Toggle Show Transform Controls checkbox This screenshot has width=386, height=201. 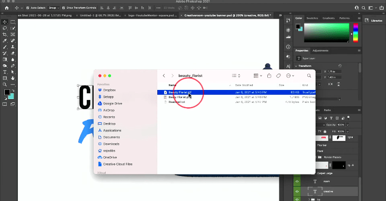coord(64,8)
